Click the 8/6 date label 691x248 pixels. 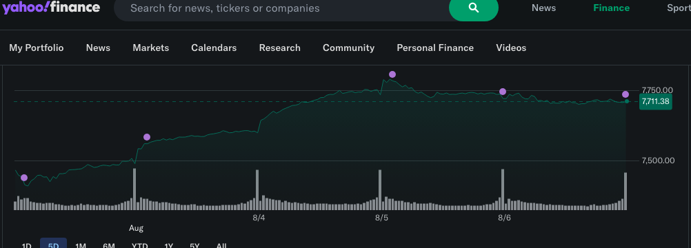click(504, 218)
